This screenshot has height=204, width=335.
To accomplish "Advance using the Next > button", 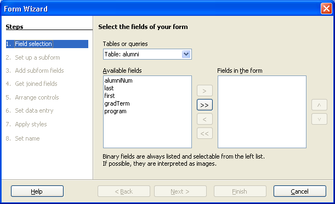I will pos(180,191).
